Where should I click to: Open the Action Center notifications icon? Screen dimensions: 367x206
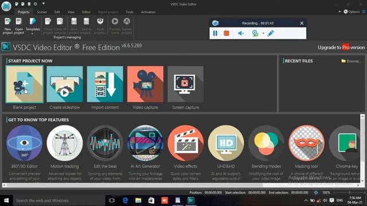[331, 200]
